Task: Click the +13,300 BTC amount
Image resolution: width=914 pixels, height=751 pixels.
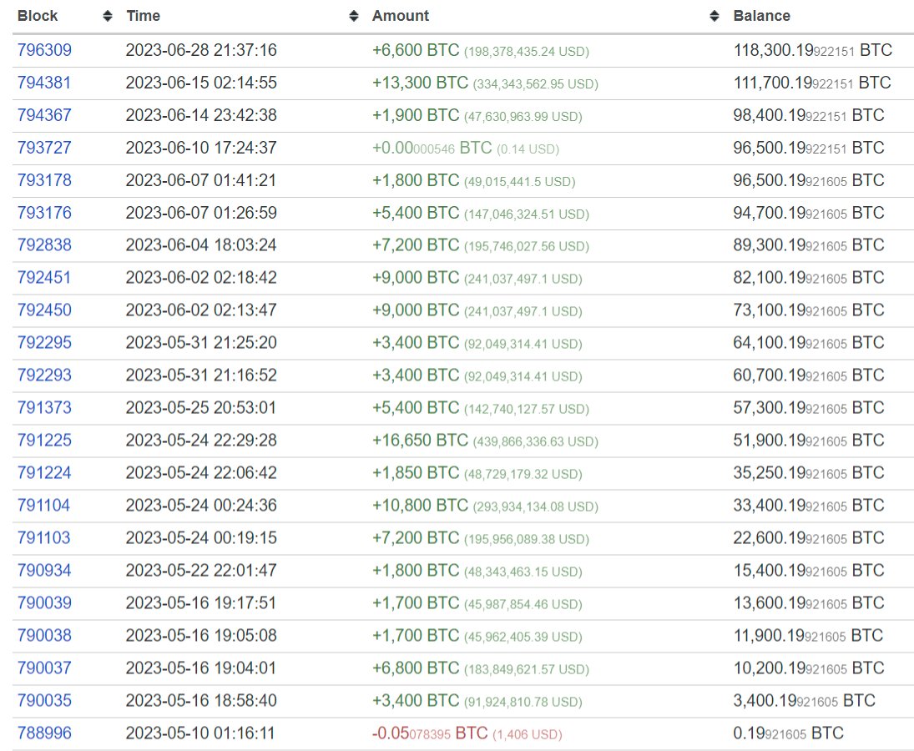Action: click(x=421, y=83)
